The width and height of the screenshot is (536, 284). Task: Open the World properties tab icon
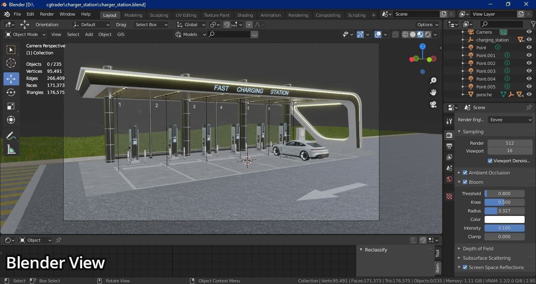point(449,179)
